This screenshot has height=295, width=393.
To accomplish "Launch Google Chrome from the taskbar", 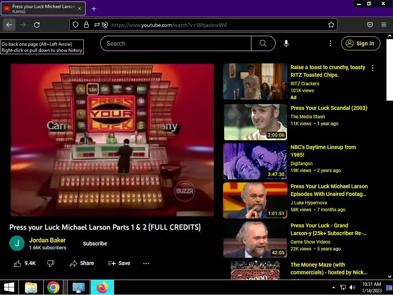I will [x=53, y=287].
